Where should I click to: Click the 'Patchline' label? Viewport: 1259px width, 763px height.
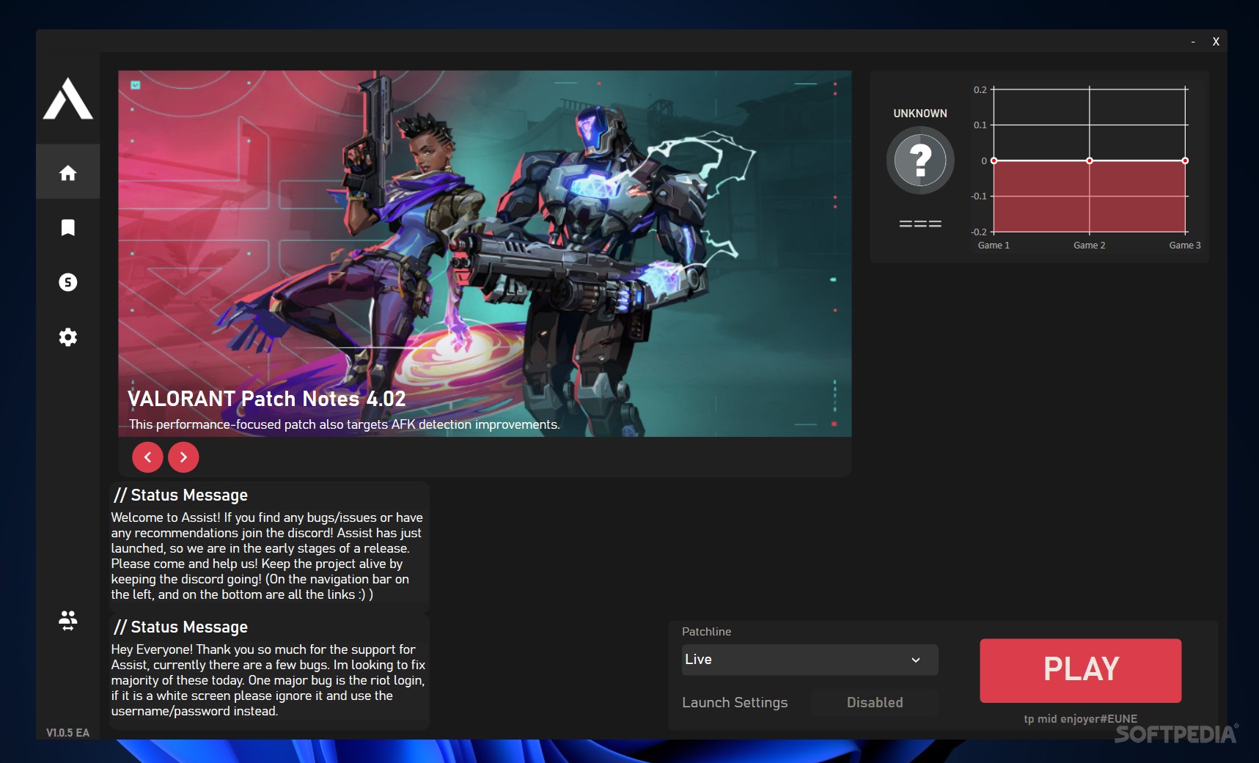(706, 632)
